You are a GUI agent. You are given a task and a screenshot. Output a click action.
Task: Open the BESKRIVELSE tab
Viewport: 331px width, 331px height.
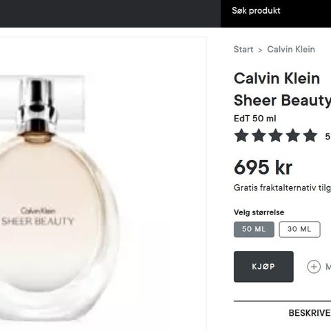[x=310, y=313]
